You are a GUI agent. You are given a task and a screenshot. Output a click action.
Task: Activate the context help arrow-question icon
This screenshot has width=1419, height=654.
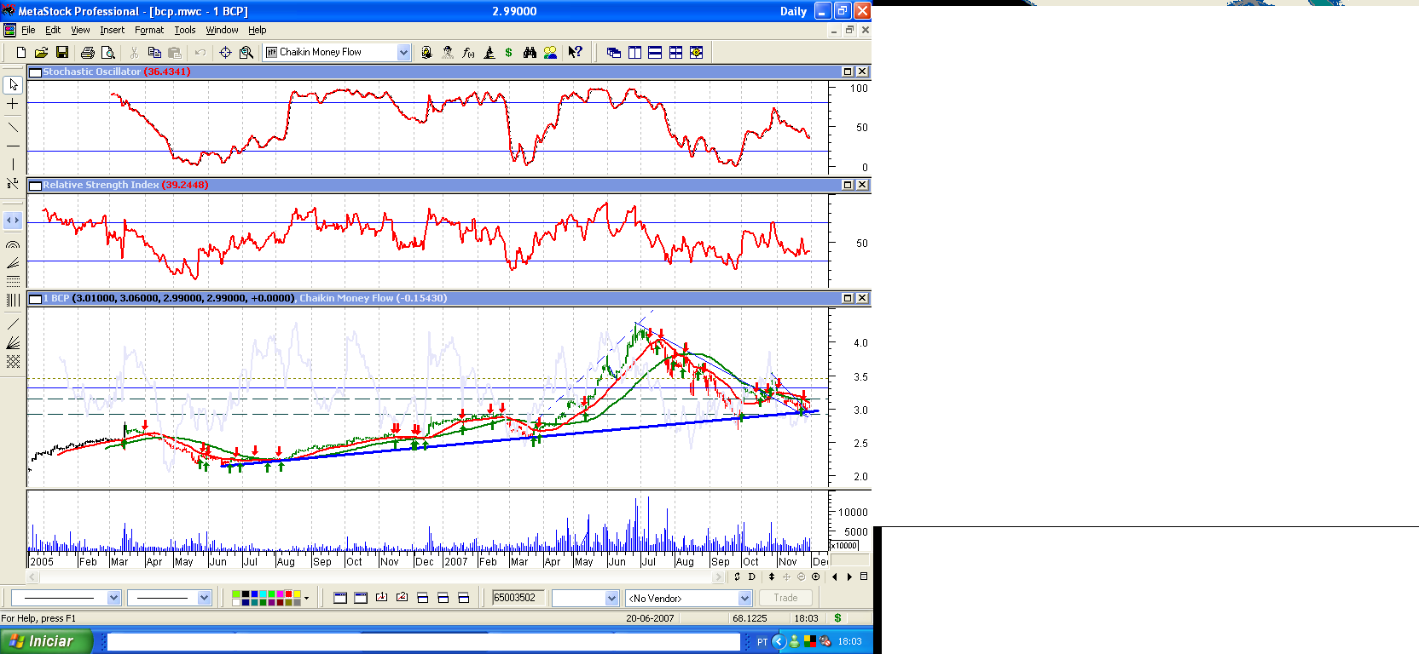576,52
